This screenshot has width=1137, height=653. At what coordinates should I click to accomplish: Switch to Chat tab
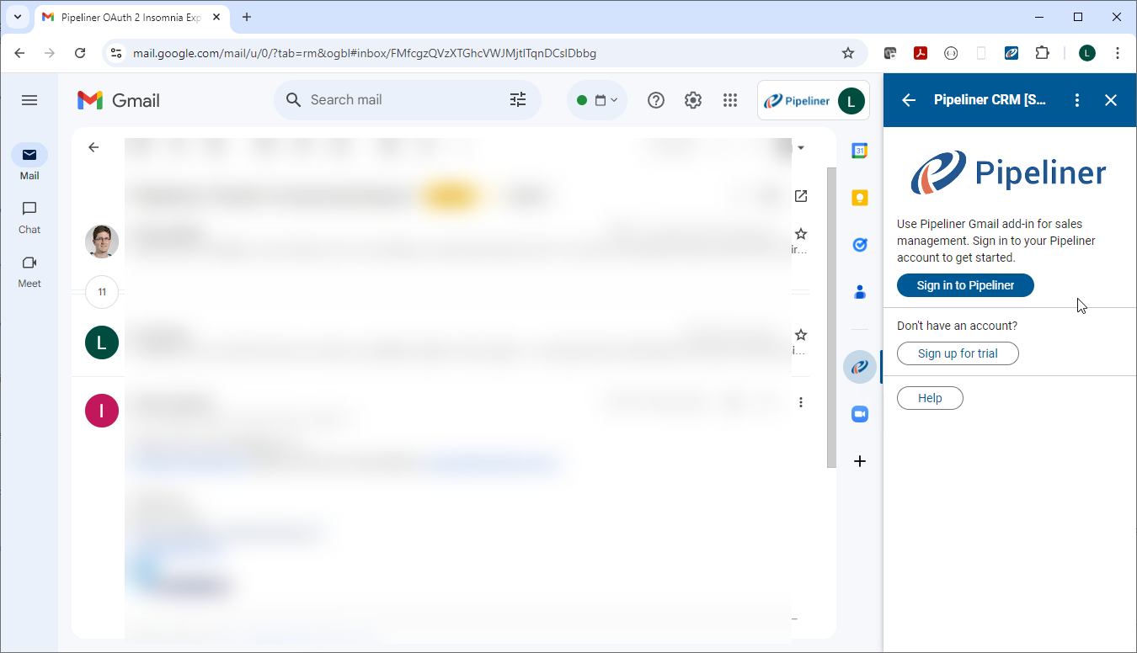click(29, 216)
